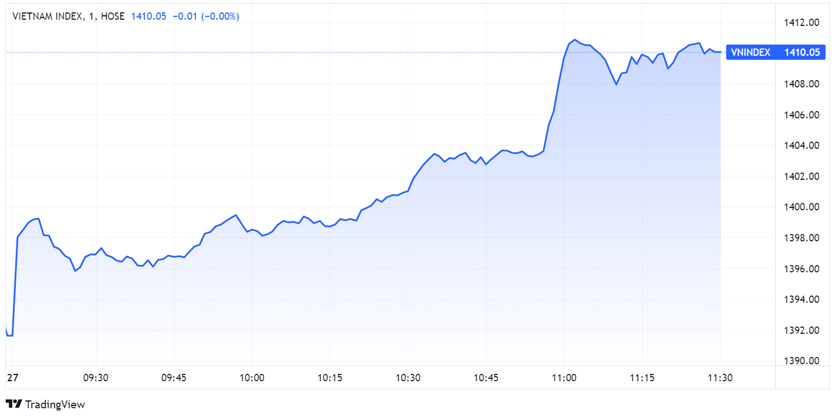838x419 pixels.
Task: Click the 10:45 time axis marker
Action: coord(486,378)
